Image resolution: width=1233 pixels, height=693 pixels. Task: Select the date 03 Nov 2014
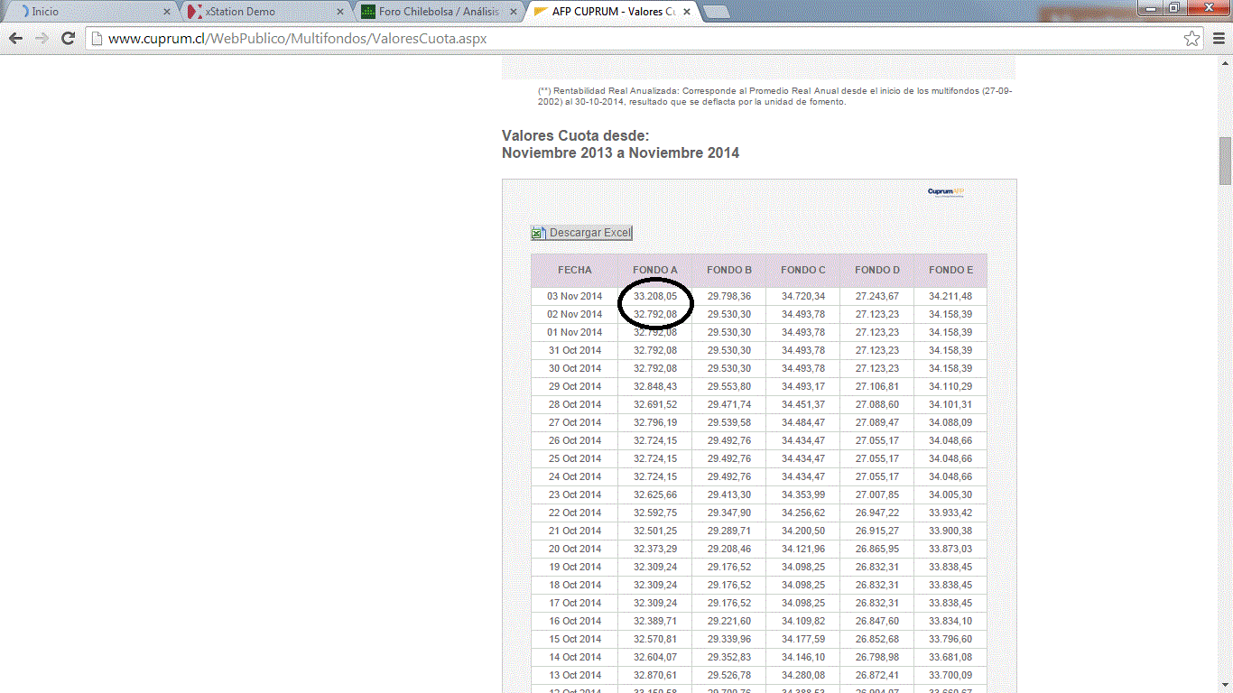[574, 296]
